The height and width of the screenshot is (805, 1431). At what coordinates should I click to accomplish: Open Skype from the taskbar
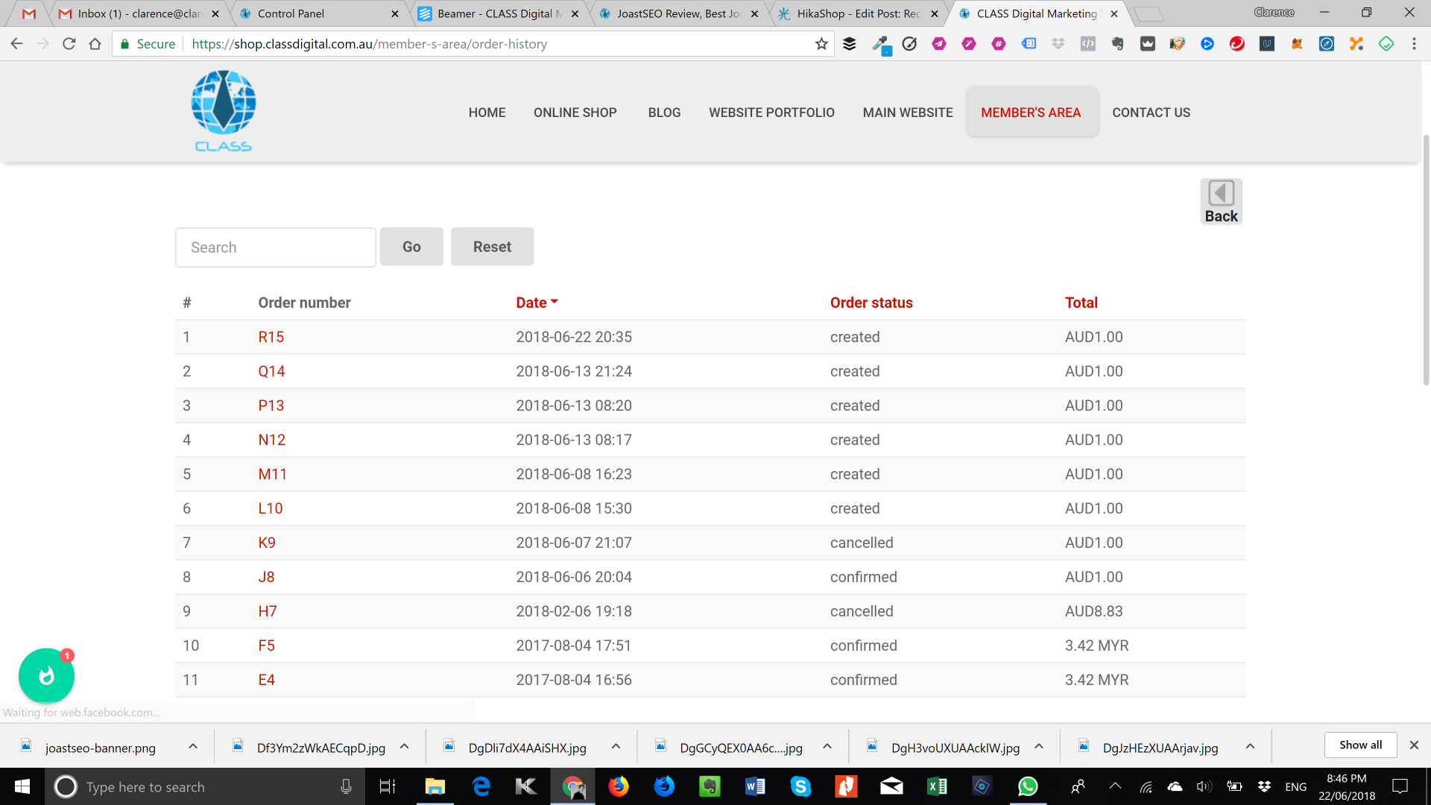pos(800,786)
